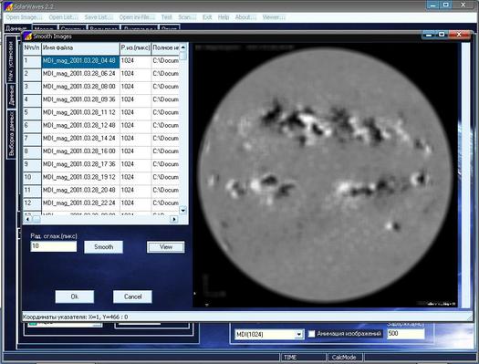Open the Viewer menu
The width and height of the screenshot is (479, 364).
point(274,17)
